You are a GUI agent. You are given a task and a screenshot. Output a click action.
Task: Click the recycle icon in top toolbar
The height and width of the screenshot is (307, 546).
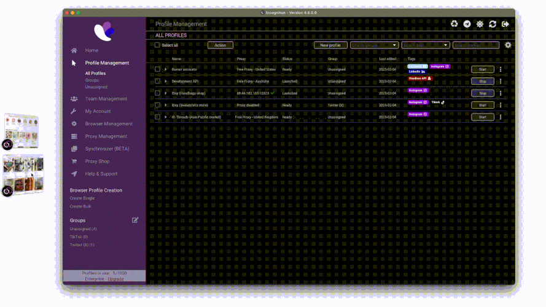pyautogui.click(x=454, y=24)
